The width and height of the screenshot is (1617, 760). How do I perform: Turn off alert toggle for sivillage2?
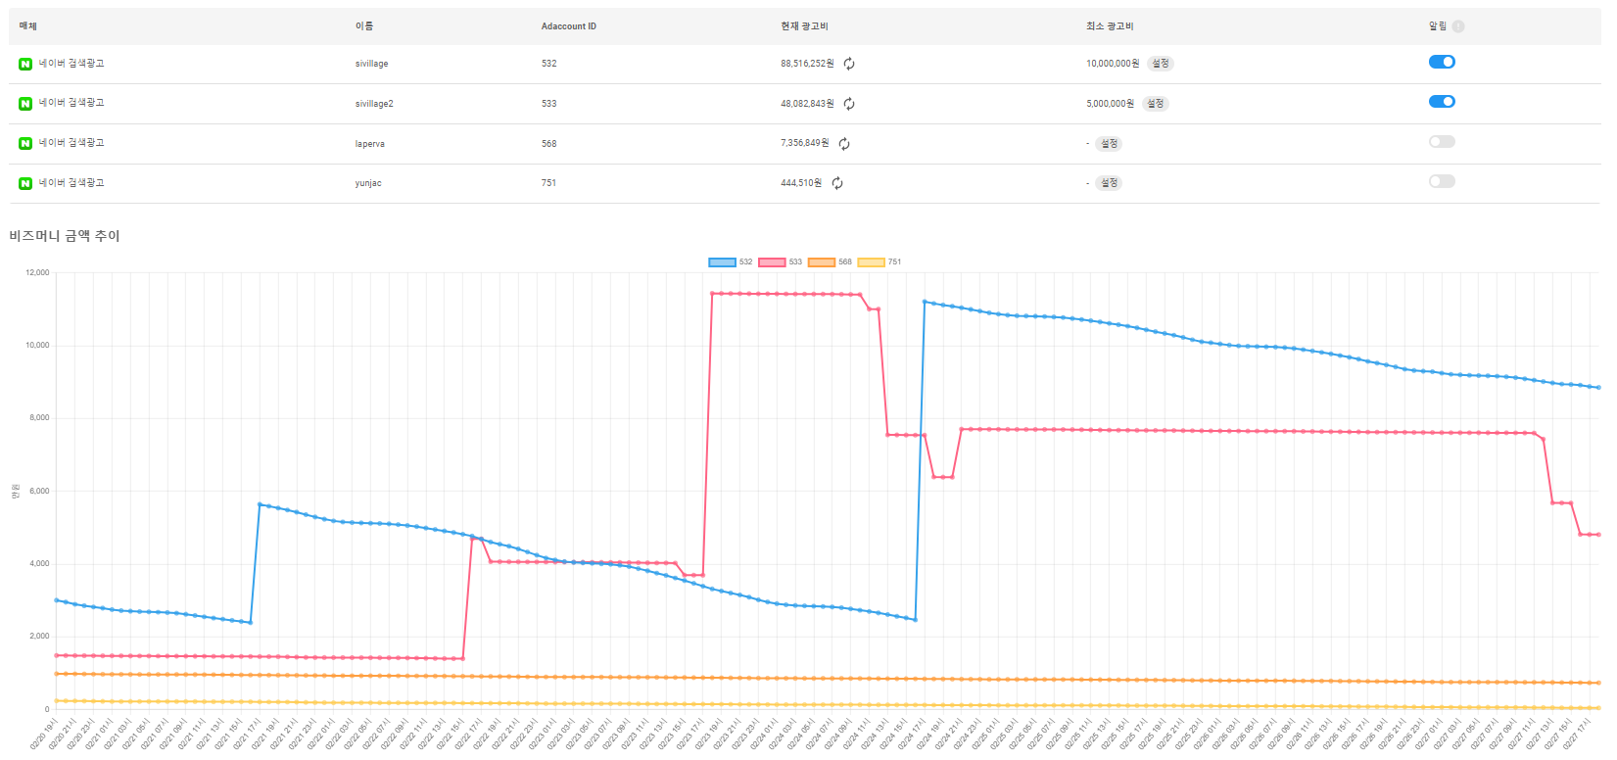tap(1442, 102)
